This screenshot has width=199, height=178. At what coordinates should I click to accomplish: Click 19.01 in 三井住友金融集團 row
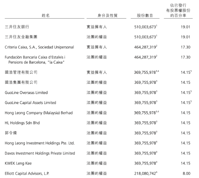(x=186, y=37)
